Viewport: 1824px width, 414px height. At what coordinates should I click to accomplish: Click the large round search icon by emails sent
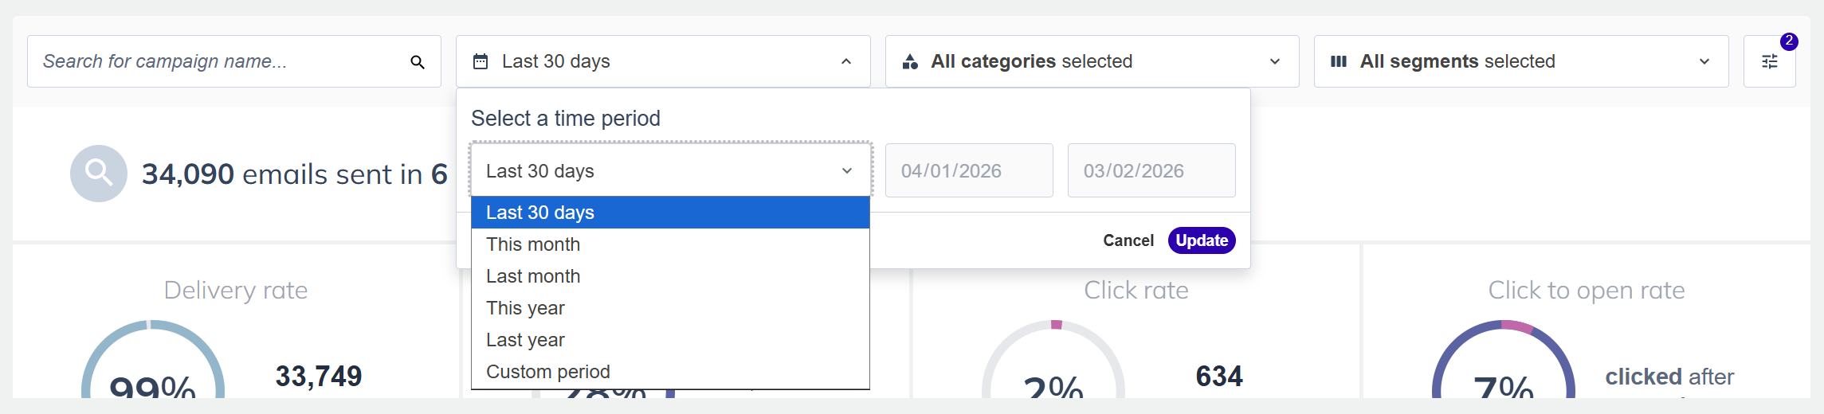pyautogui.click(x=99, y=173)
